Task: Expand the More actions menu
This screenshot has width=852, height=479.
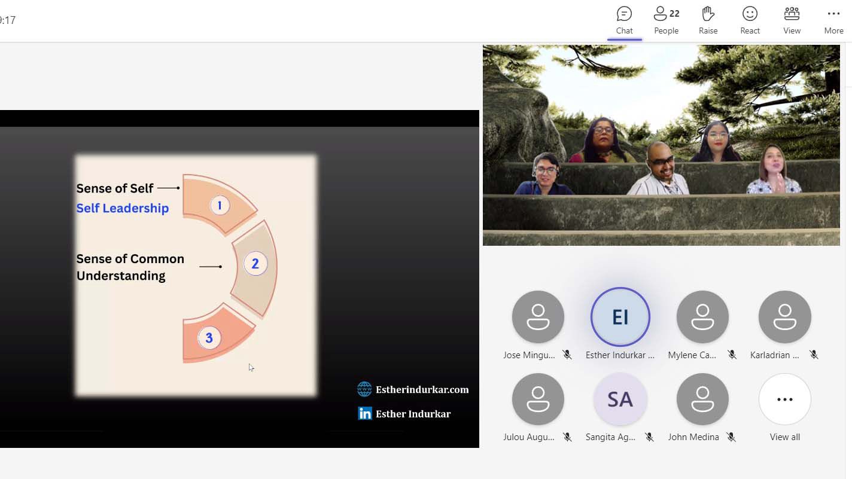Action: [x=833, y=20]
